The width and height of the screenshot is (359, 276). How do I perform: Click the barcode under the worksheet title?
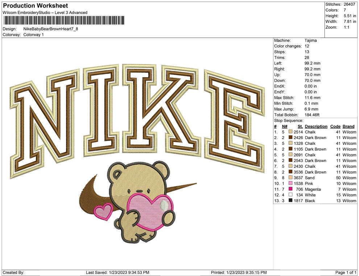(63, 20)
